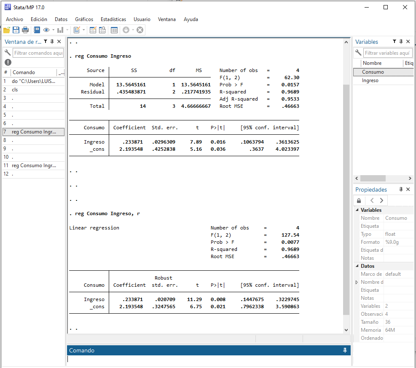Click Variables panel scroll-left arrow
Image resolution: width=416 pixels, height=368 pixels.
click(357, 178)
